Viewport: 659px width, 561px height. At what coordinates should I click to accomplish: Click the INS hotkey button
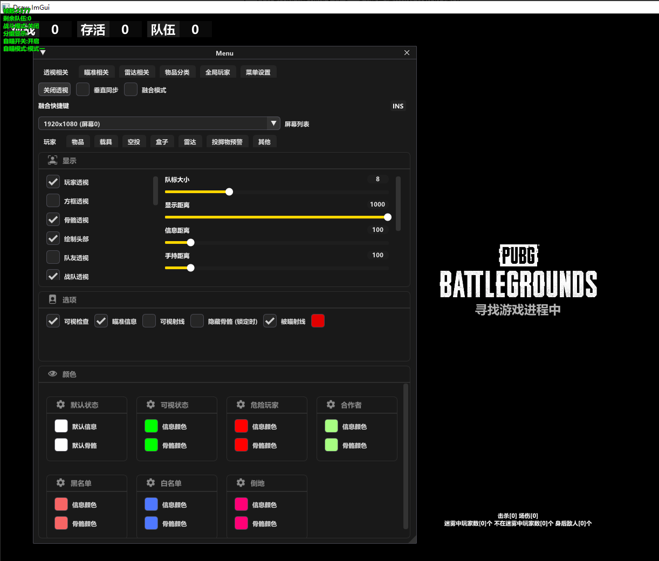[x=398, y=106]
